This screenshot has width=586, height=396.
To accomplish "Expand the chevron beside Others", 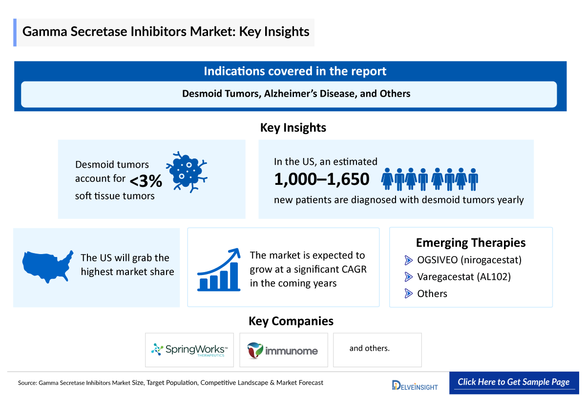I will click(409, 294).
